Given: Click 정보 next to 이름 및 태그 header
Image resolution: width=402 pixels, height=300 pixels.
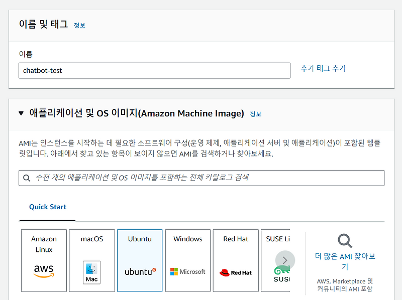Looking at the screenshot, I should [x=79, y=25].
